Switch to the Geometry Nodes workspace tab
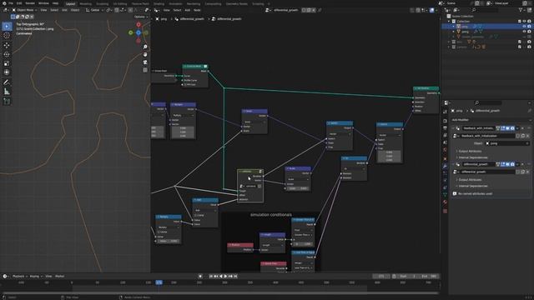This screenshot has width=534, height=300. (x=237, y=3)
